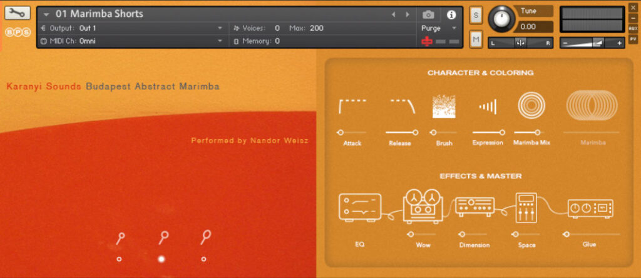Toggle the Mute (M) button
Image resolution: width=641 pixels, height=278 pixels.
tap(476, 40)
